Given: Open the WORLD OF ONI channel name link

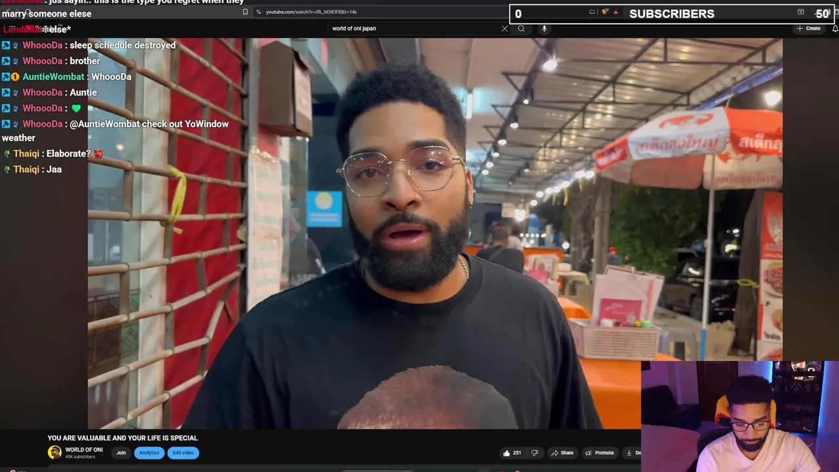Looking at the screenshot, I should tap(84, 450).
